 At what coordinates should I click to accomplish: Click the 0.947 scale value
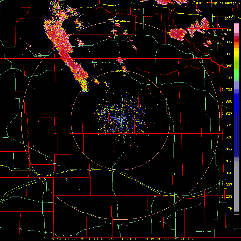(x=227, y=42)
